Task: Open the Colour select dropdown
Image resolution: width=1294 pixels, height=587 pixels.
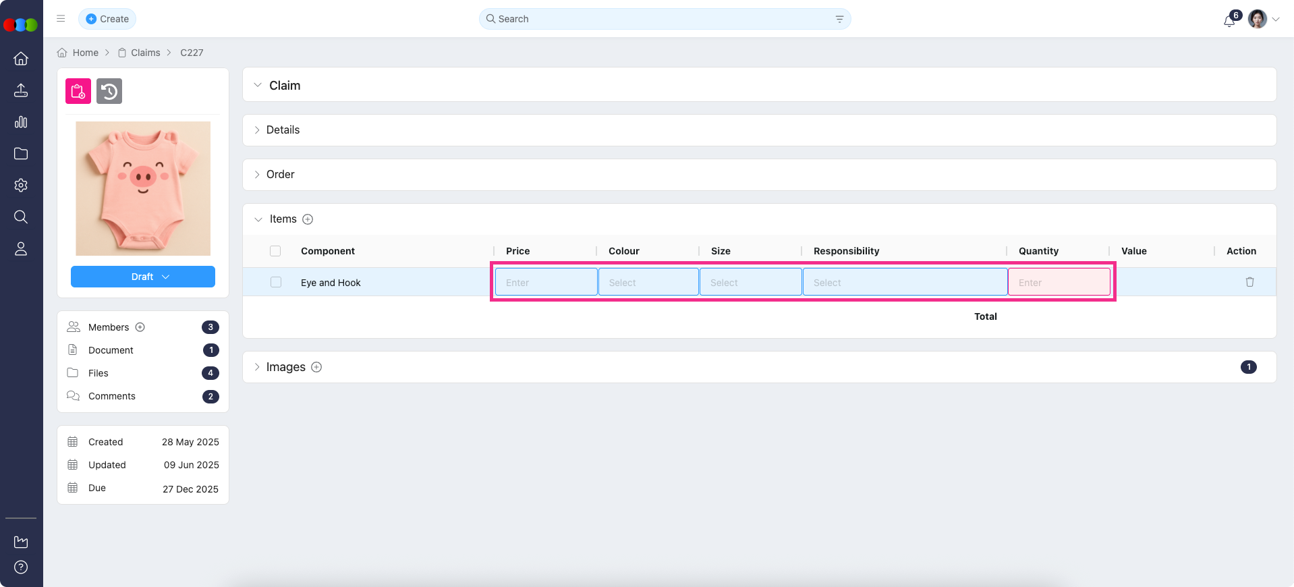Action: (x=648, y=282)
